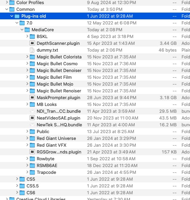The width and height of the screenshot is (190, 200).
Task: Click the MediaCore folder icon
Action: (27, 30)
